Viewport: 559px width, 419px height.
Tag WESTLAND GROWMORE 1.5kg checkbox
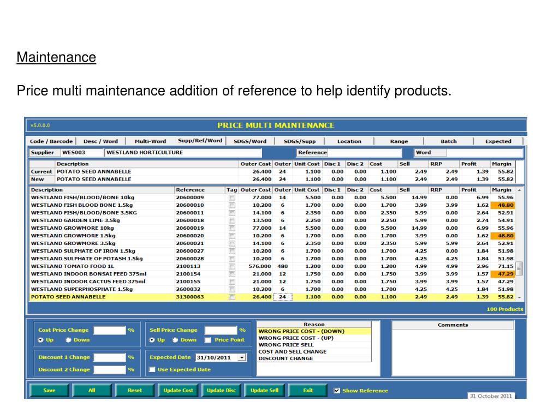[x=232, y=236]
